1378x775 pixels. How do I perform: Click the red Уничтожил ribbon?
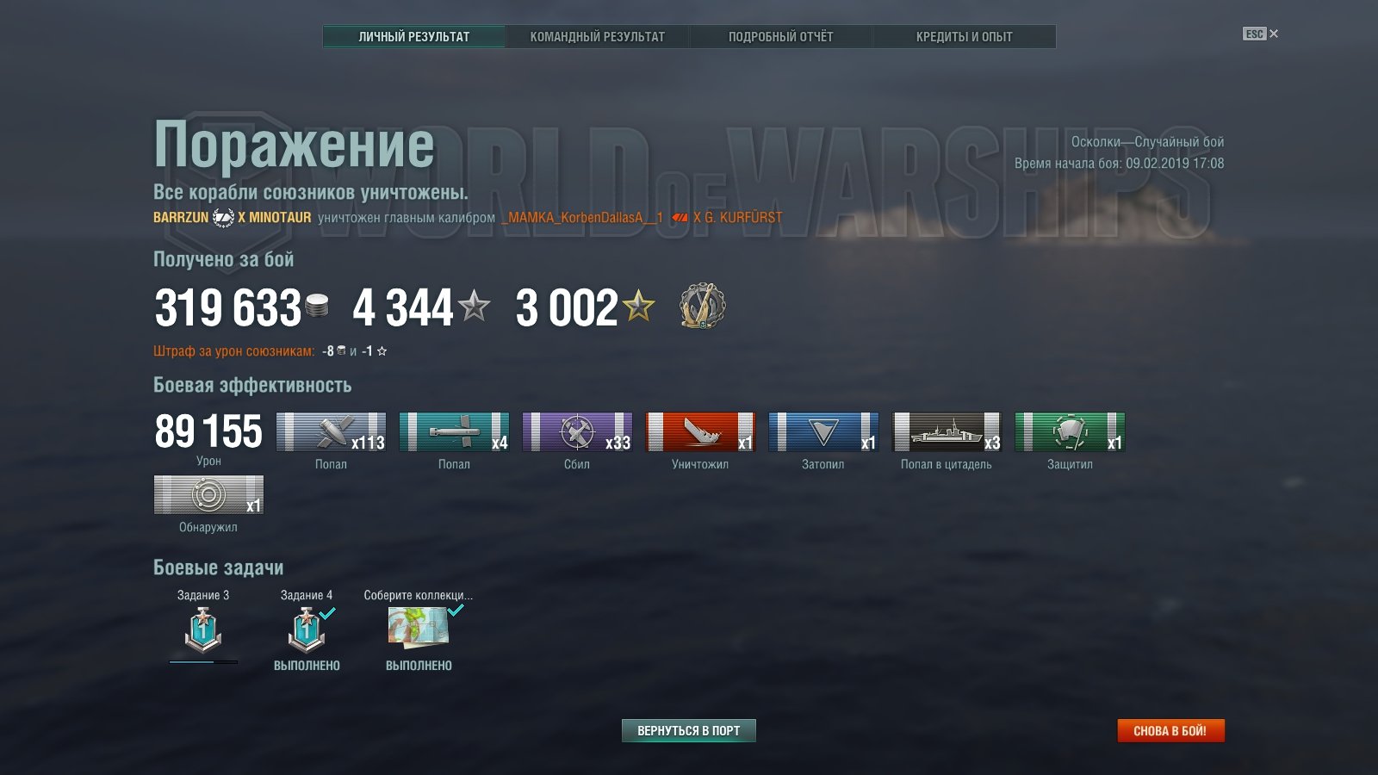(700, 431)
